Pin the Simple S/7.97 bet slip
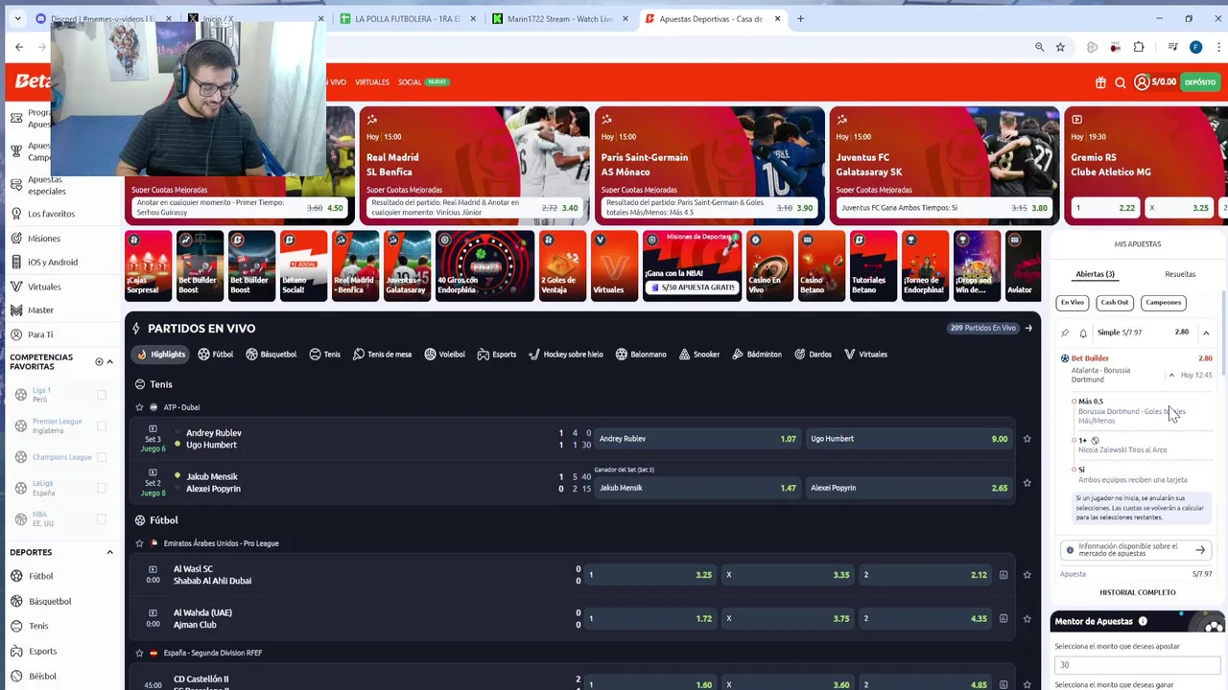Screen dimensions: 1228x690 pyautogui.click(x=1065, y=333)
